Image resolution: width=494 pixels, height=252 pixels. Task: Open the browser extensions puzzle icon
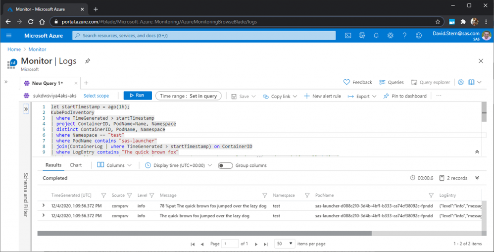pos(463,22)
